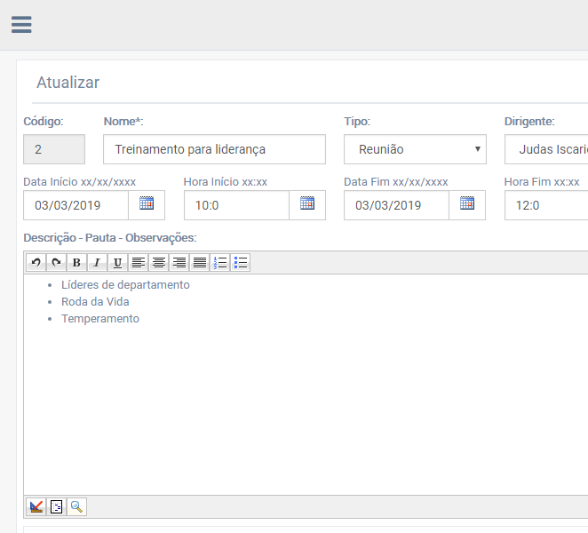
Task: Click the Dirigente label
Action: [529, 122]
